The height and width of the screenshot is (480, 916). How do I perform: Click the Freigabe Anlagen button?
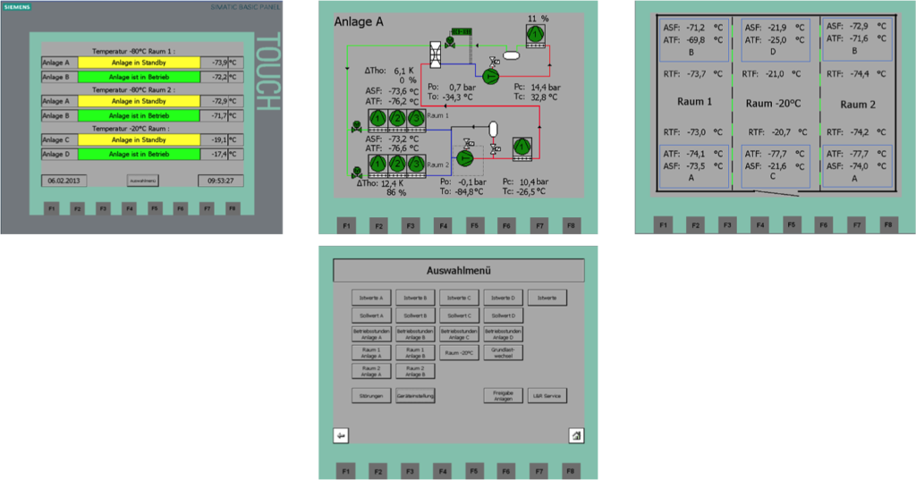tap(503, 395)
